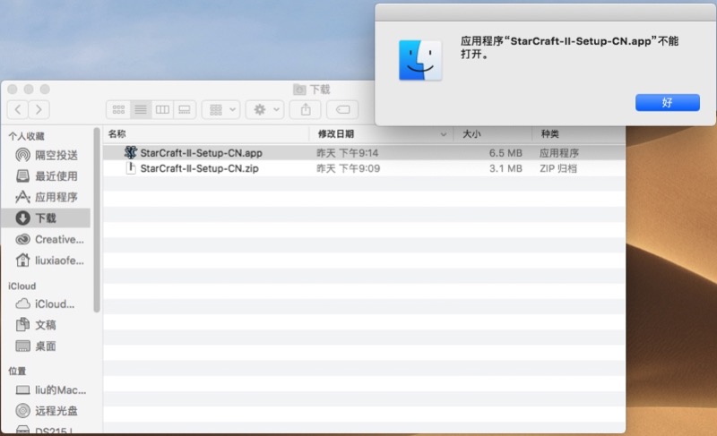
Task: Click the cloud icon beside iCloud Drive
Action: coord(23,303)
